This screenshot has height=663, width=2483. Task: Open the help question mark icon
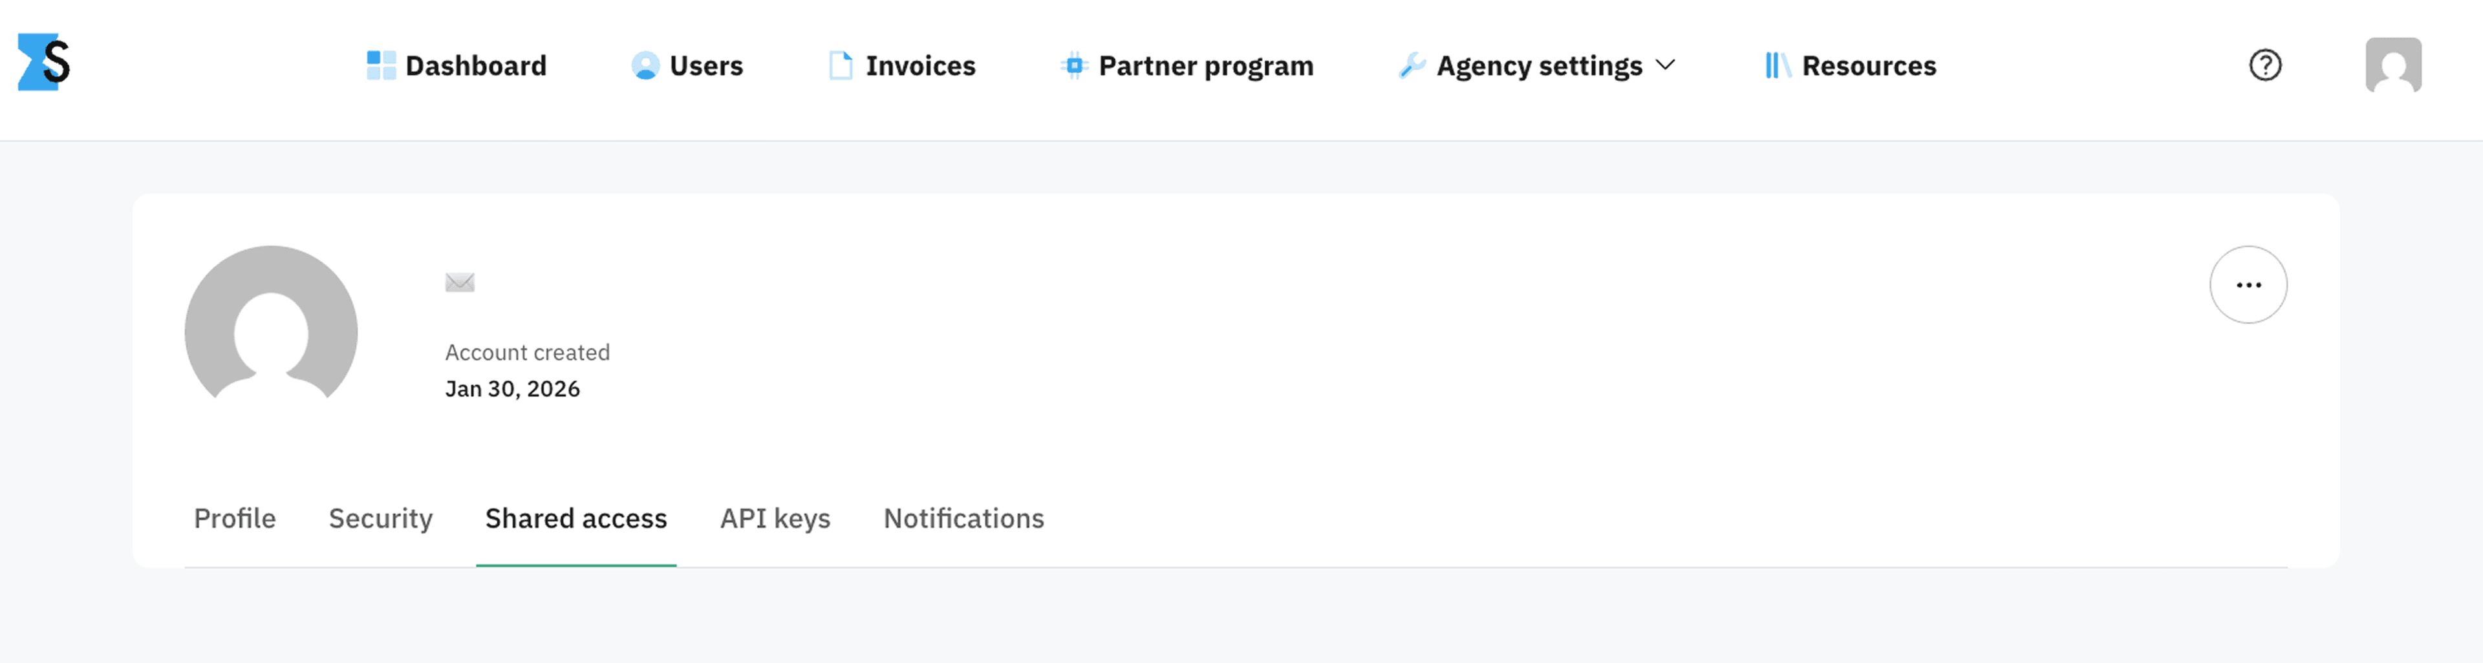click(x=2265, y=65)
